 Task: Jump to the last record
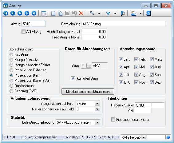click(34, 13)
